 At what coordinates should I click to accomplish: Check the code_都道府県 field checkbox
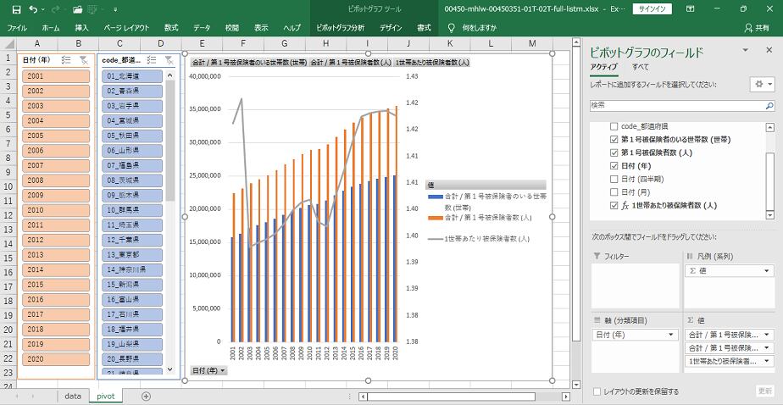tap(614, 125)
